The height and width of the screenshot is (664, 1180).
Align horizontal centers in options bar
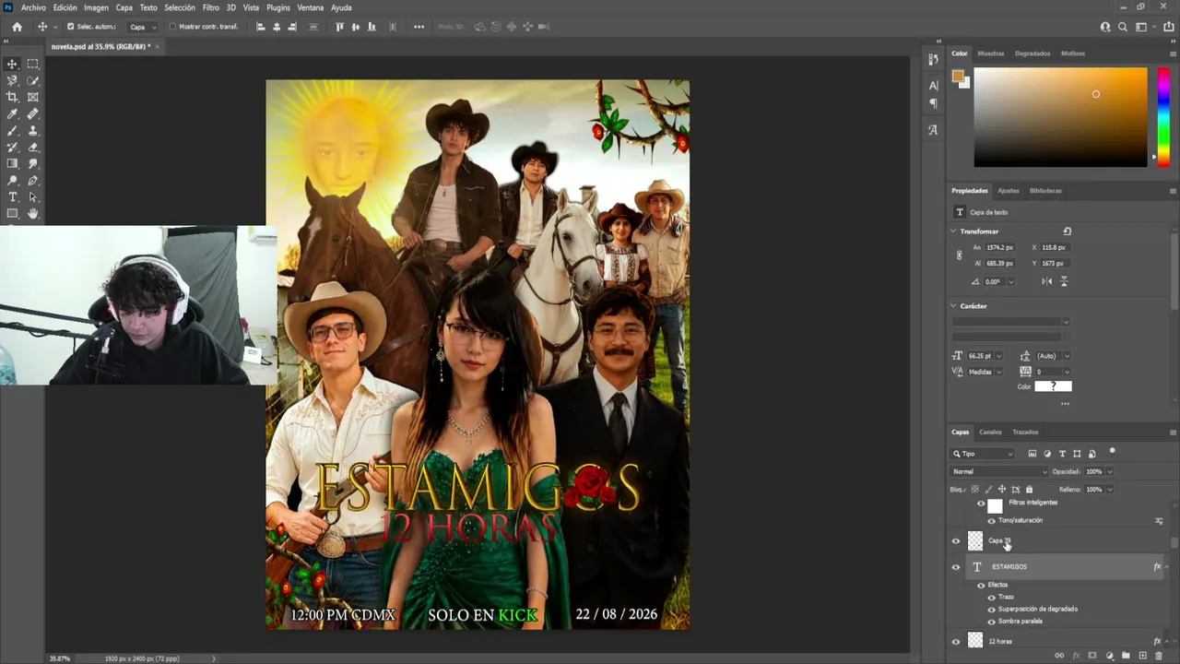[277, 27]
